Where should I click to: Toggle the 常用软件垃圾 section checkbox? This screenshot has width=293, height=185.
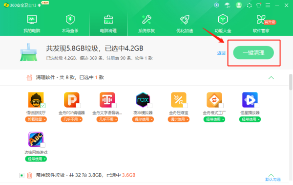[21, 175]
